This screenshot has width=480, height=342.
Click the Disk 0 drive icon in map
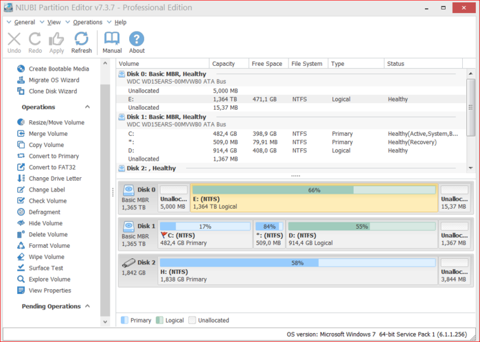tap(128, 190)
